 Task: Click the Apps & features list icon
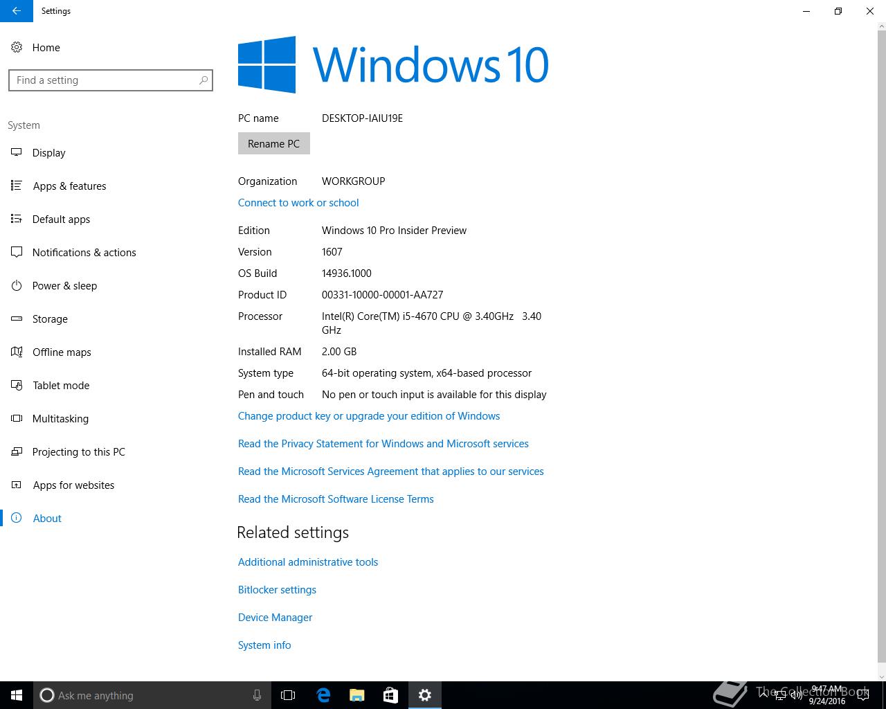[17, 186]
